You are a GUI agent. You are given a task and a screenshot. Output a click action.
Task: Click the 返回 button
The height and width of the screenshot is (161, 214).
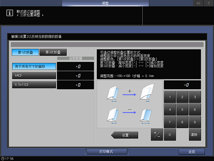tap(192, 152)
